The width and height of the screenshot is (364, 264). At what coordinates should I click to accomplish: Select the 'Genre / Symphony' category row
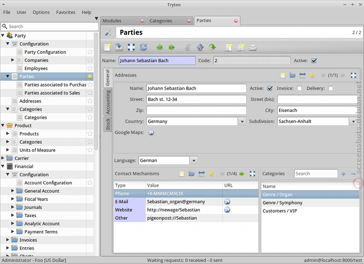point(310,203)
